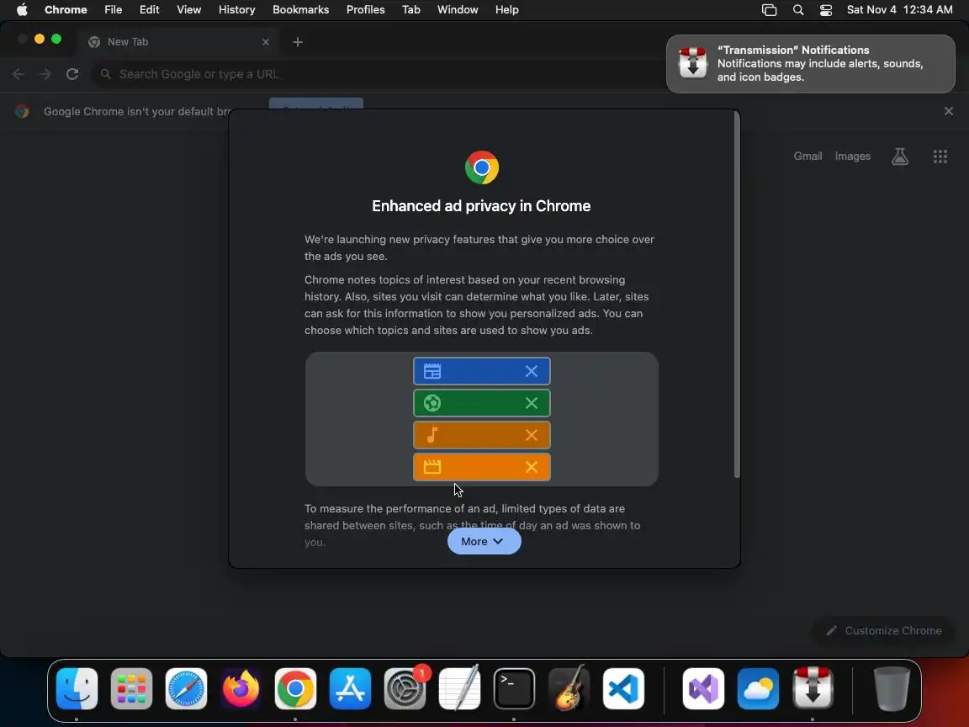Screen dimensions: 969x727
Task: Open the View menu
Action: 188,9
